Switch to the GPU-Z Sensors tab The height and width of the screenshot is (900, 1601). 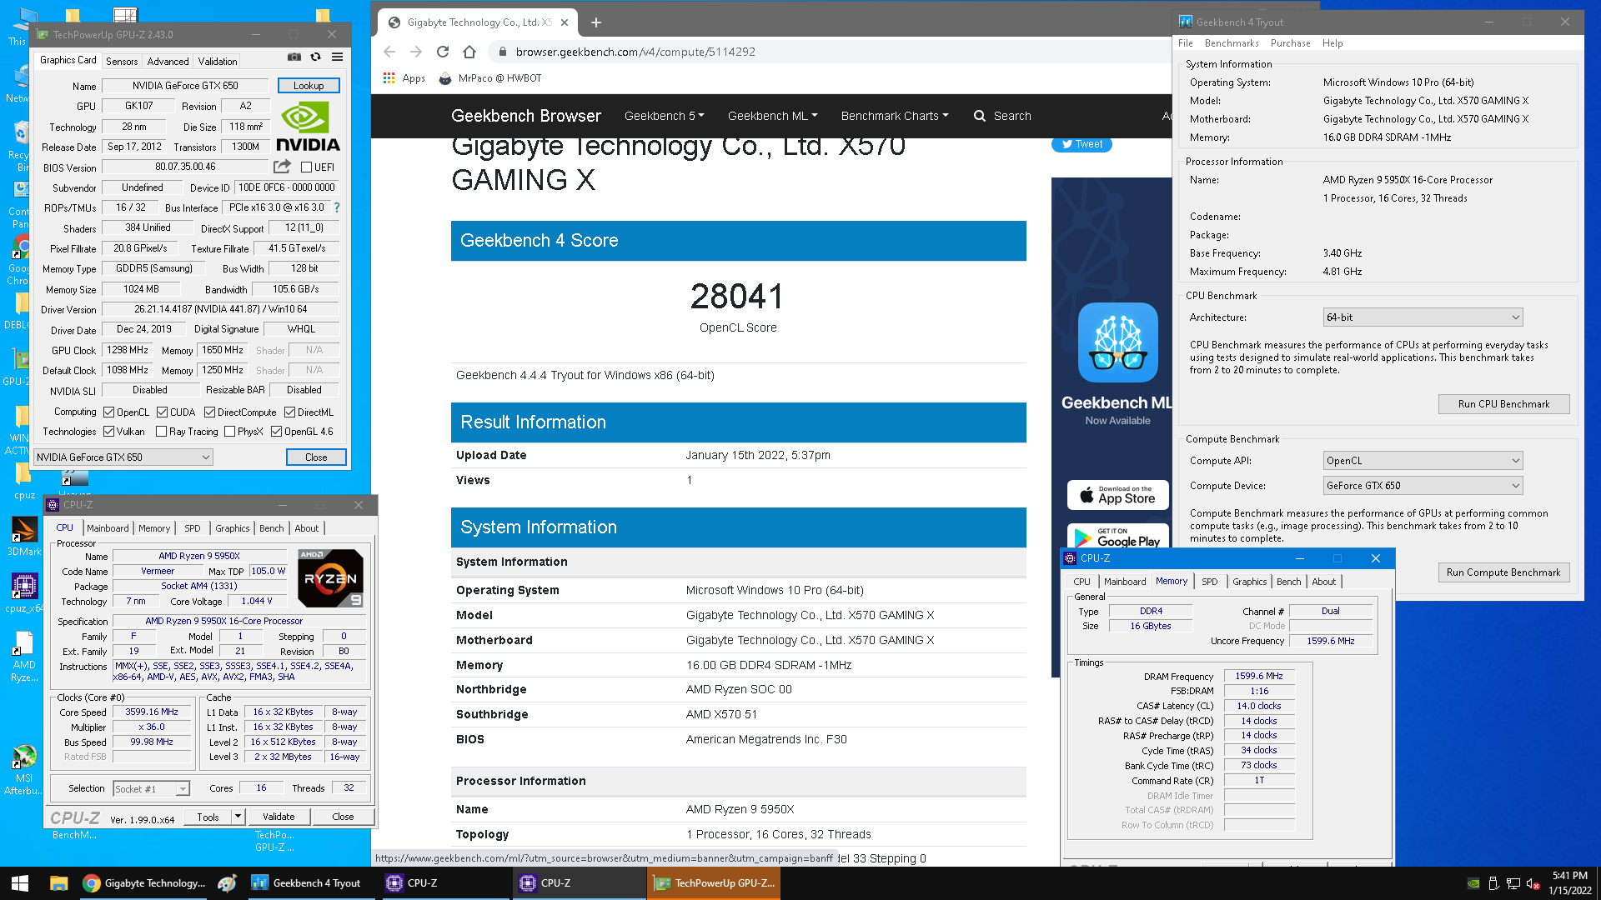(122, 61)
